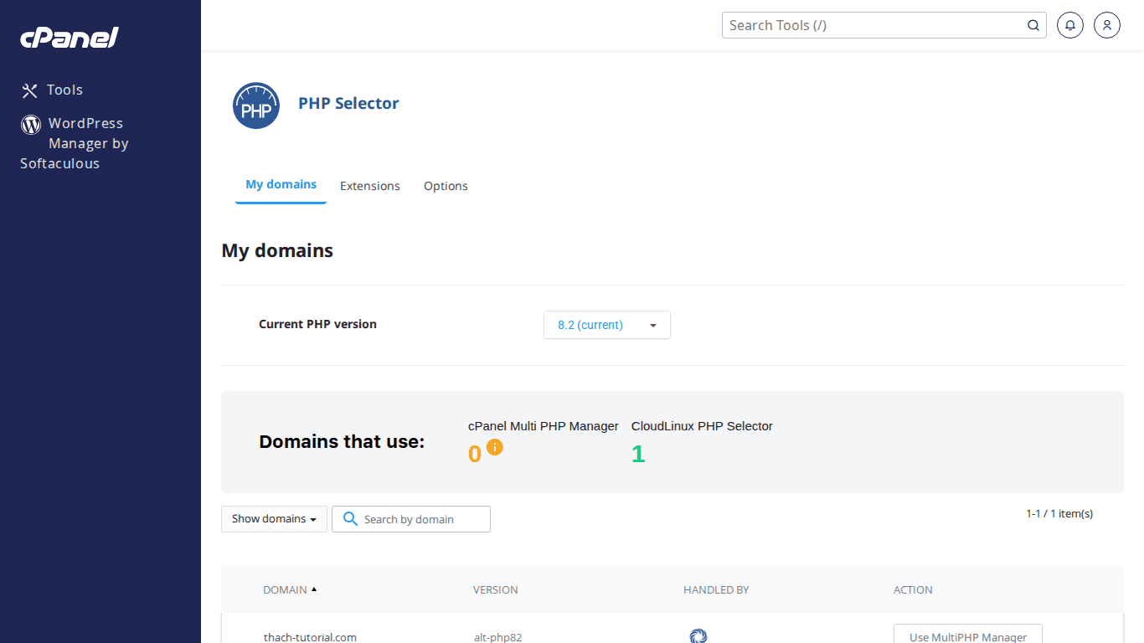The height and width of the screenshot is (643, 1144).
Task: Open the PHP Selector title link
Action: [x=348, y=103]
